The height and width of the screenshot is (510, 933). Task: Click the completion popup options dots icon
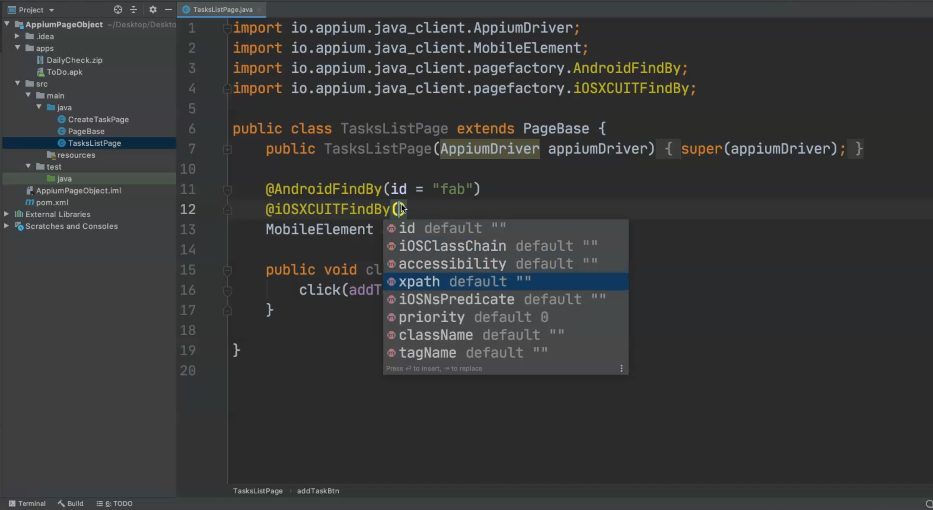622,368
